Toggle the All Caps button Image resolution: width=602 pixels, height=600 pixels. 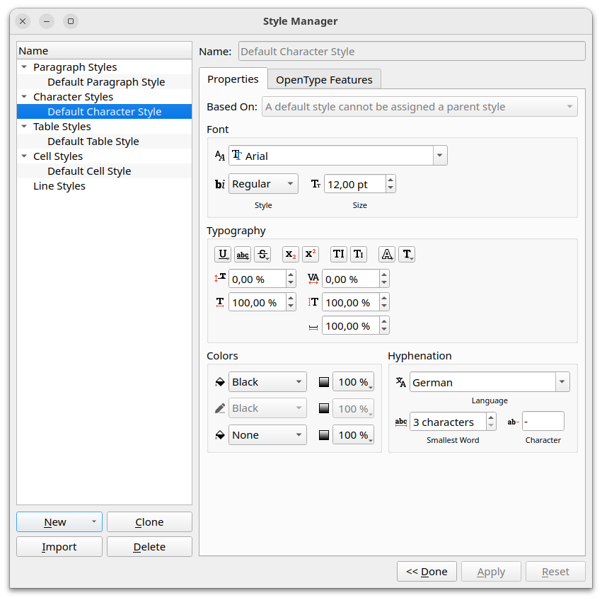[x=339, y=255]
